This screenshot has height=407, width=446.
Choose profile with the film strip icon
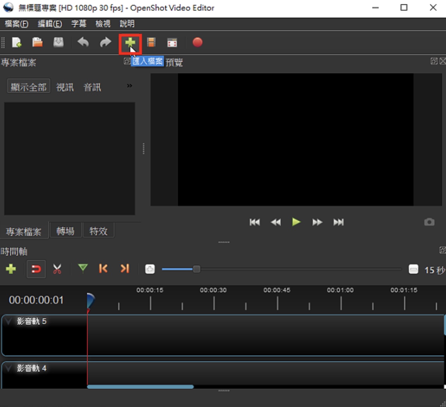pos(151,43)
